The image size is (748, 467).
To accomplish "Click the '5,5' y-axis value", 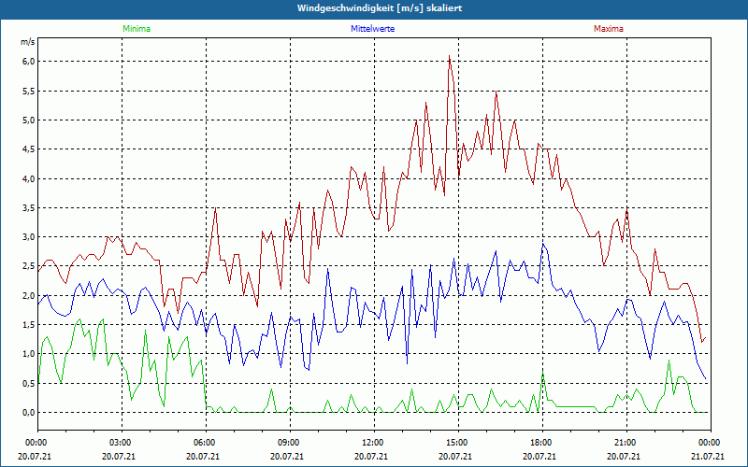I will pos(29,91).
